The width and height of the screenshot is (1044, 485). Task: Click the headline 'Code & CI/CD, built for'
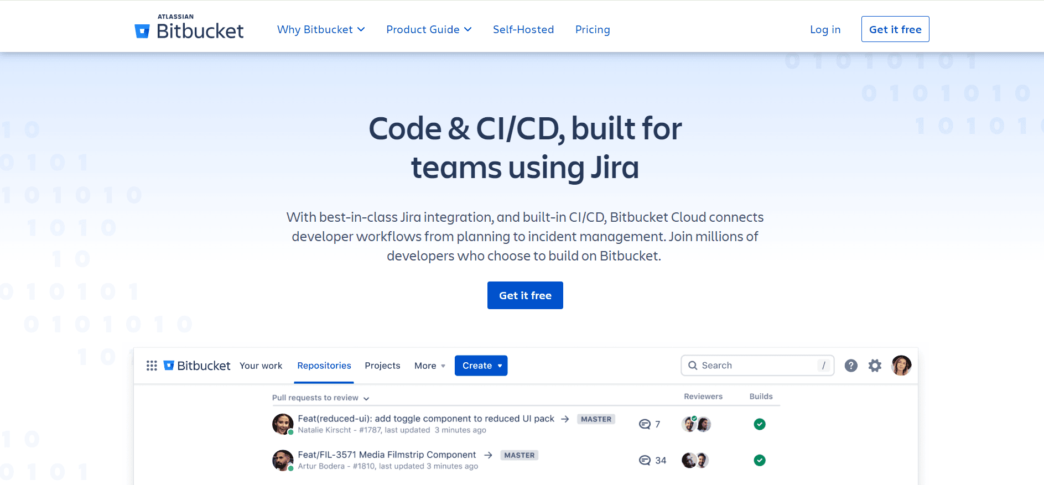tap(525, 129)
